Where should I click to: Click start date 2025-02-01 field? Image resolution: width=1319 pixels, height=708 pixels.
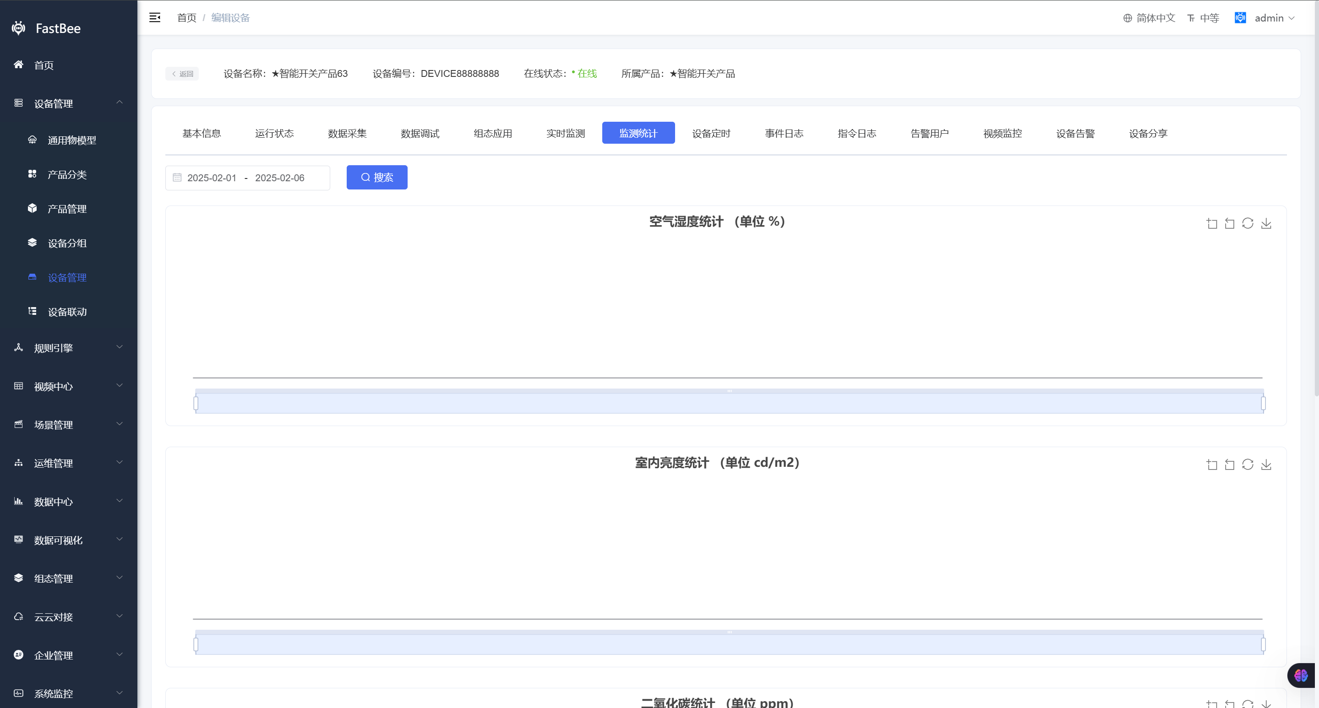[212, 178]
